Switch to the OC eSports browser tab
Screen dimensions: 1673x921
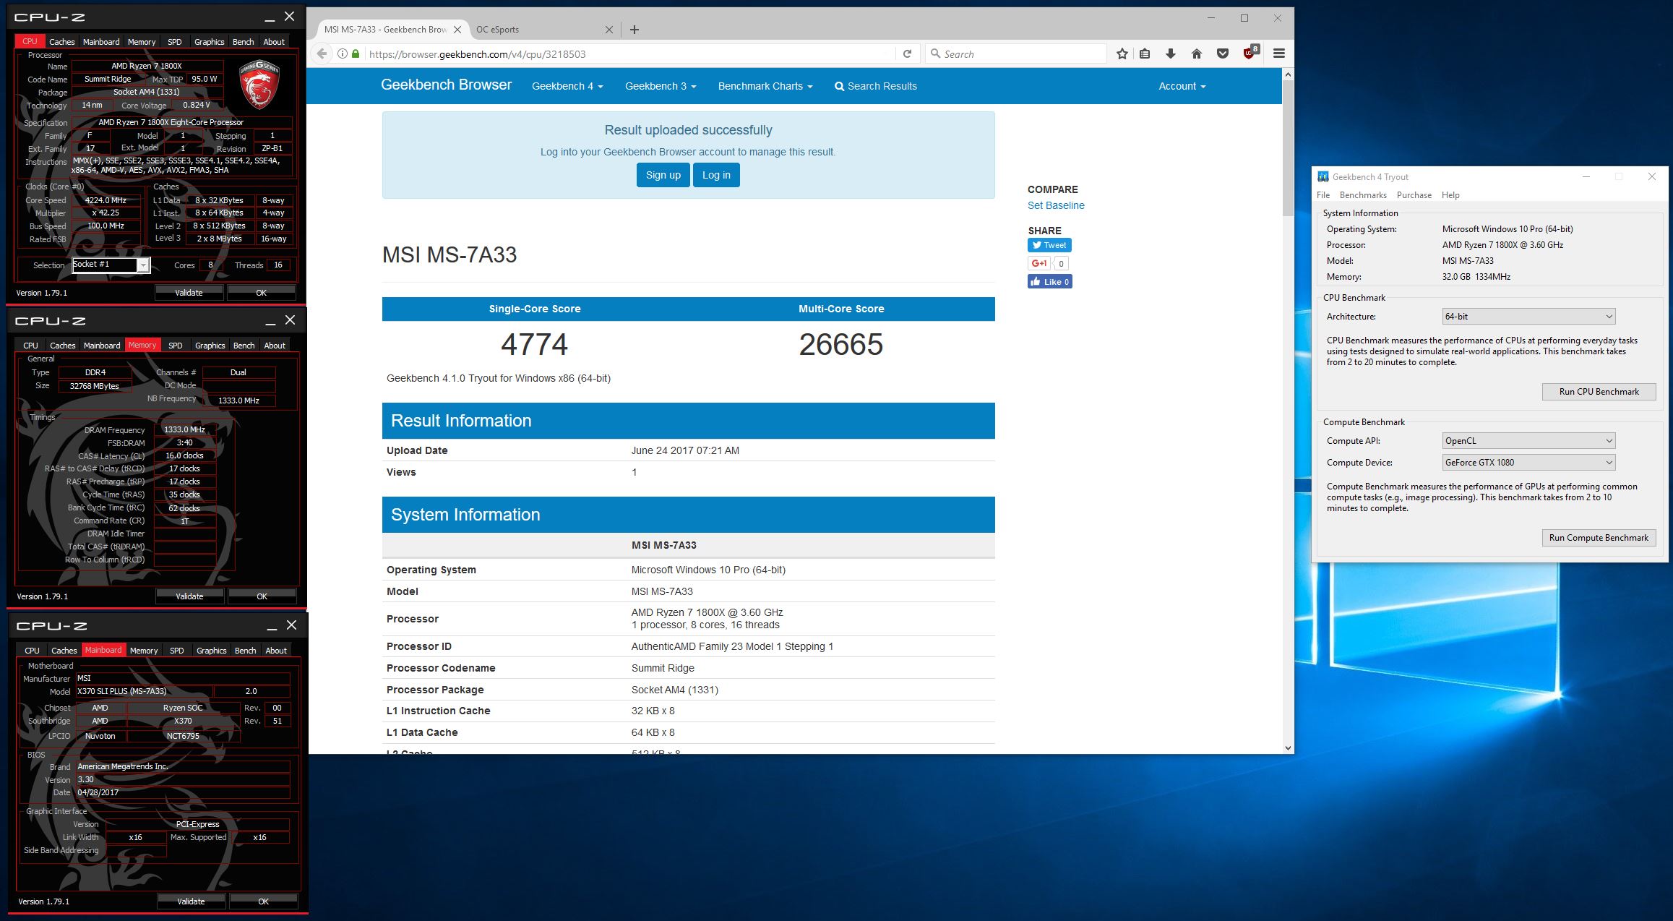coord(542,30)
